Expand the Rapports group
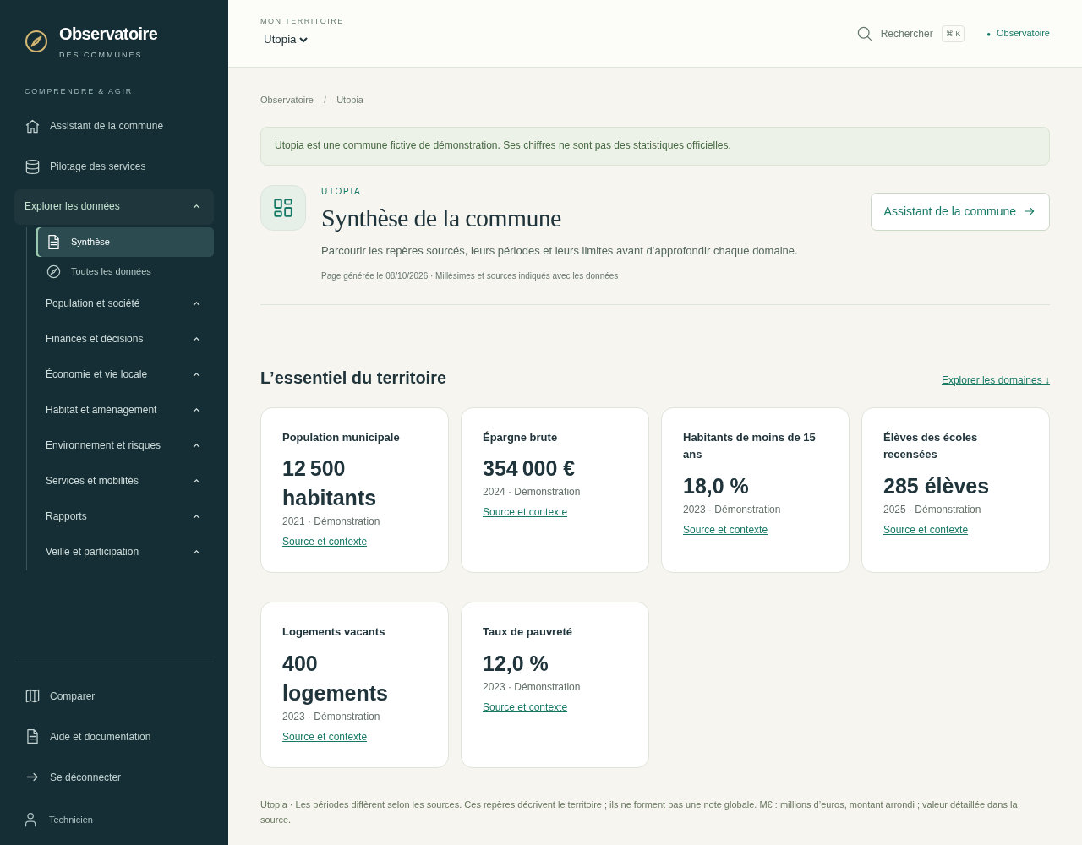 click(x=123, y=516)
